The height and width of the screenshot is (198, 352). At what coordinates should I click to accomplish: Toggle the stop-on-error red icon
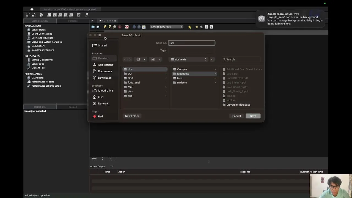point(127,27)
